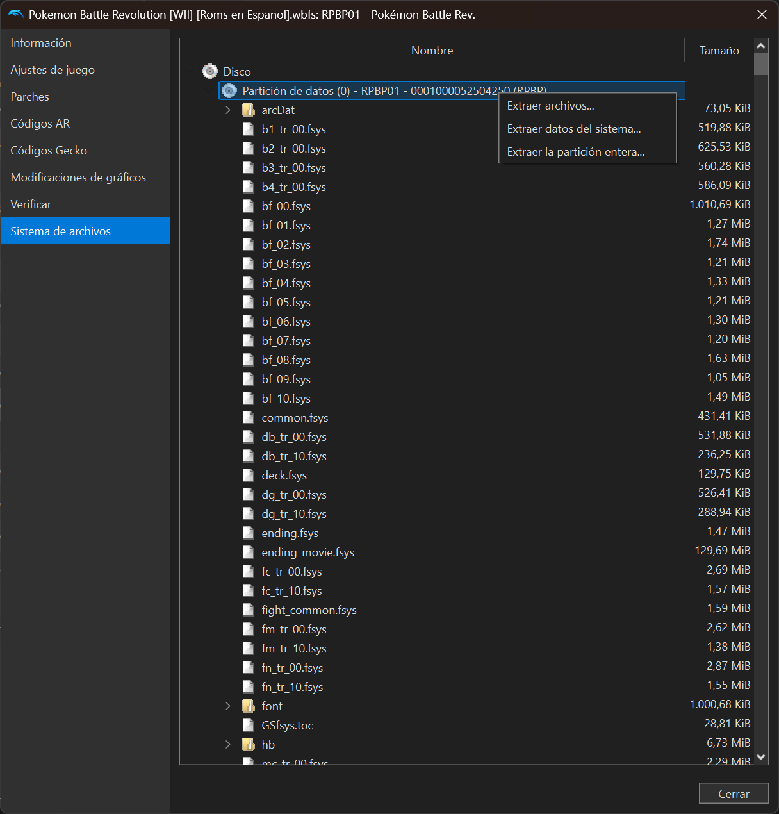Click the bf_10.fsys file icon
Image resolution: width=779 pixels, height=814 pixels.
coord(249,398)
